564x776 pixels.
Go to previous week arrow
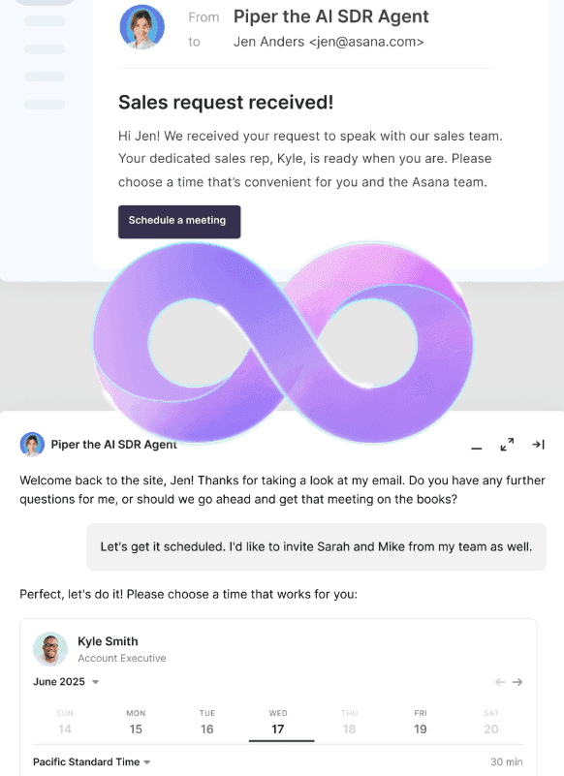coord(500,682)
